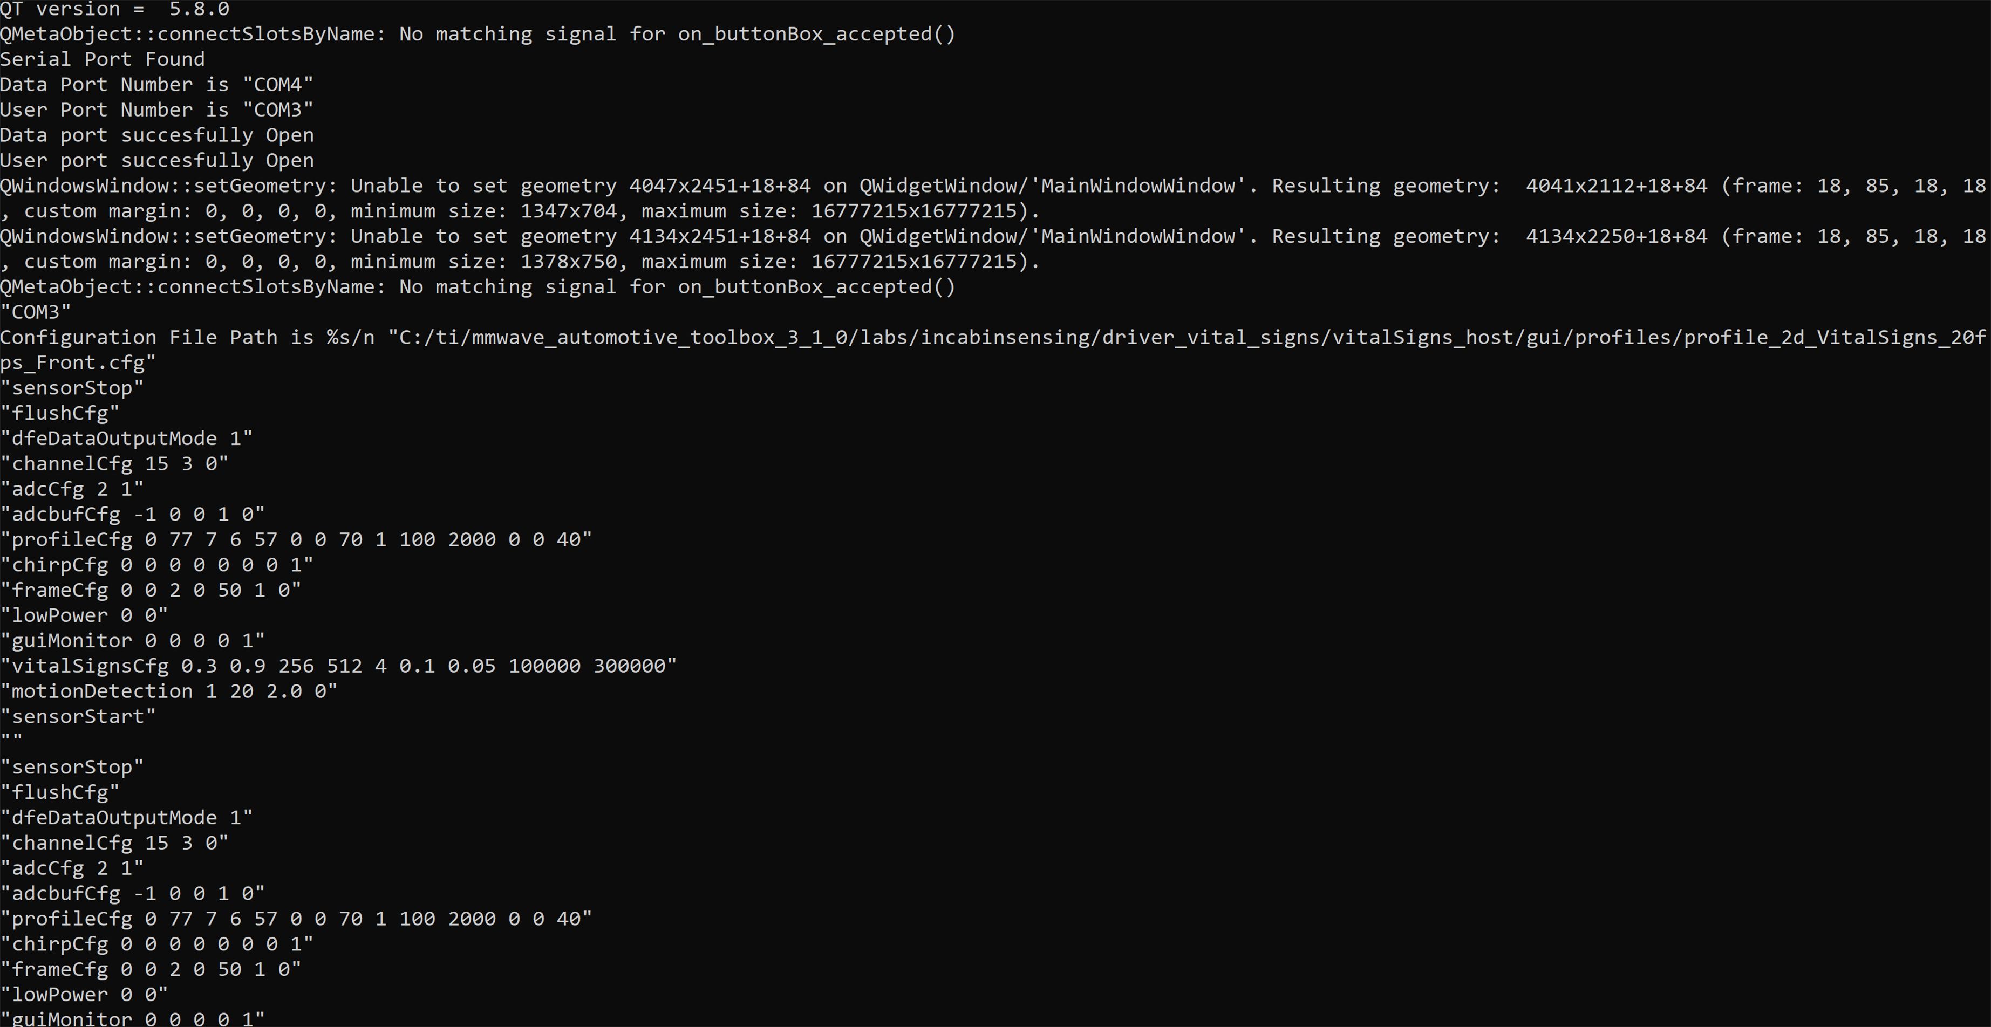Screen dimensions: 1991x1027
Task: Click the first "dfeDataOutputMode 1" line
Action: pyautogui.click(x=127, y=439)
